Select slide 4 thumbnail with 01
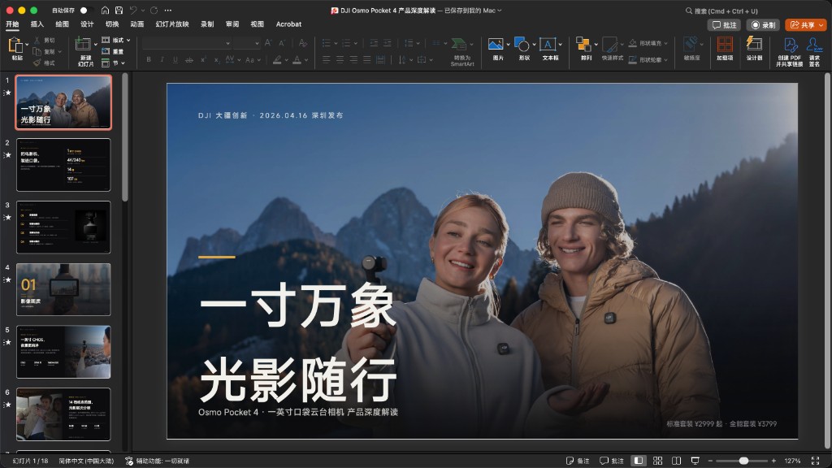This screenshot has width=832, height=468. click(x=63, y=289)
